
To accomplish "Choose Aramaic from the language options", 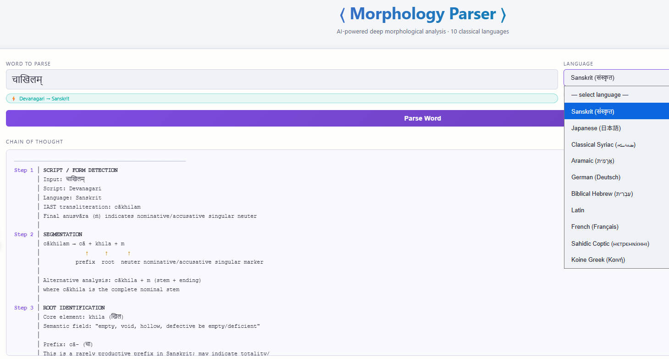I will [x=592, y=161].
